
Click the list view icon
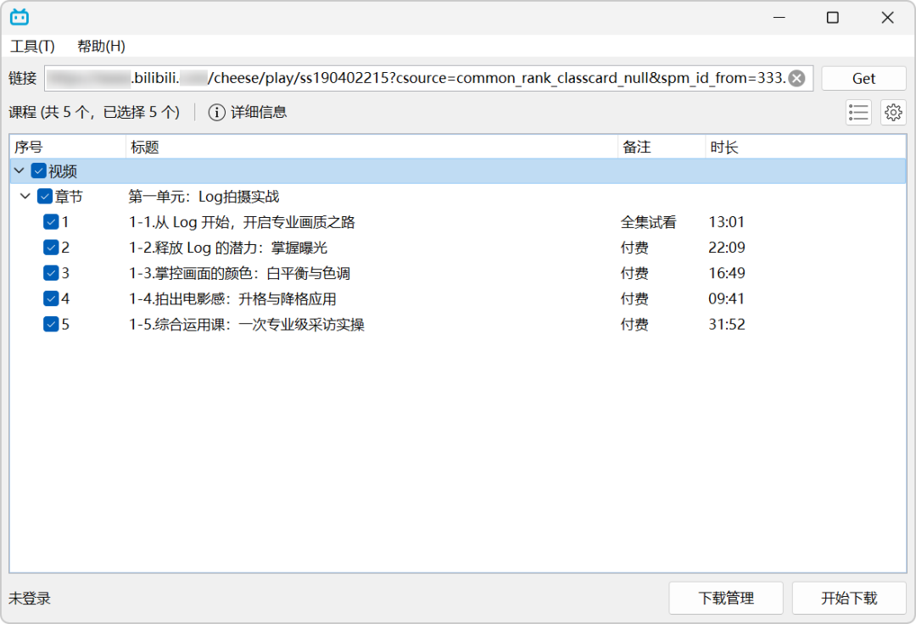point(858,112)
